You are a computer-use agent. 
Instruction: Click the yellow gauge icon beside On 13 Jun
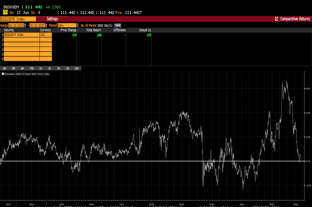tap(6, 12)
